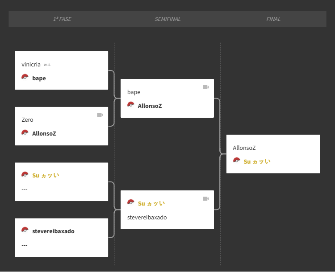The width and height of the screenshot is (335, 272).
Task: Open vinicria player name in first match
Action: [x=31, y=65]
